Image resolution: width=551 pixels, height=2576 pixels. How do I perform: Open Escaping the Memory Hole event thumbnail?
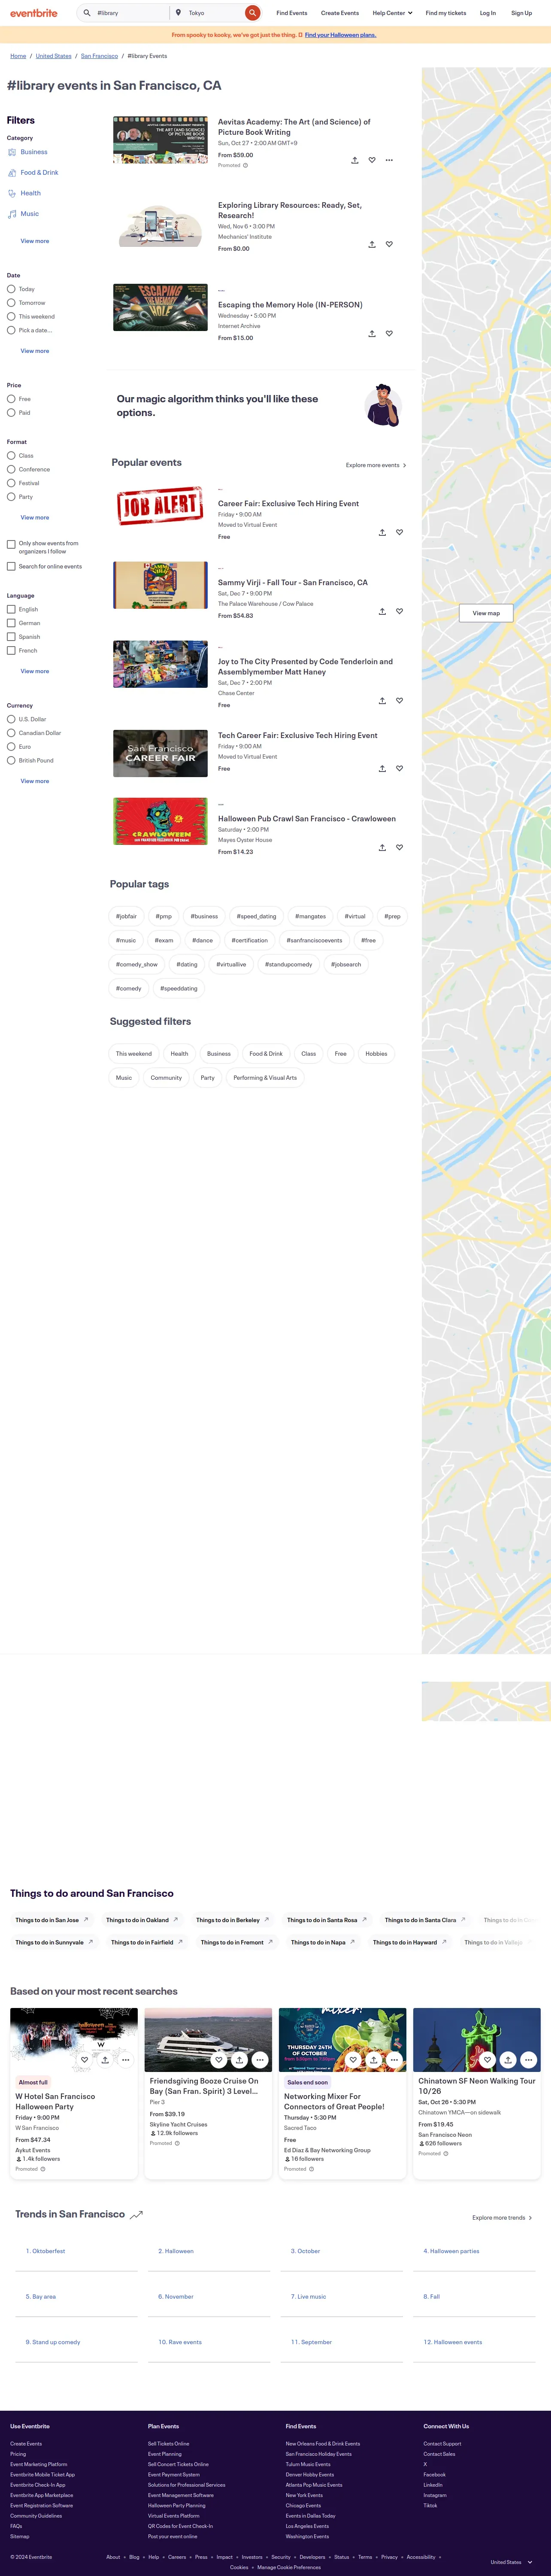pos(160,307)
